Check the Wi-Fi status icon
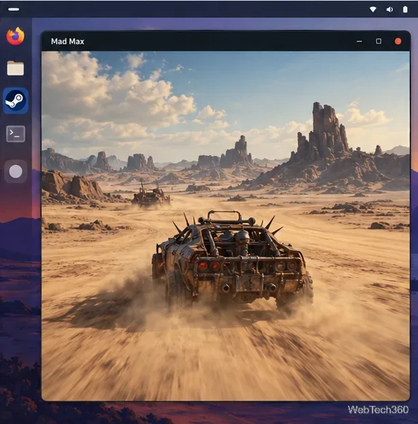Screen dimensions: 418x424 pos(373,10)
